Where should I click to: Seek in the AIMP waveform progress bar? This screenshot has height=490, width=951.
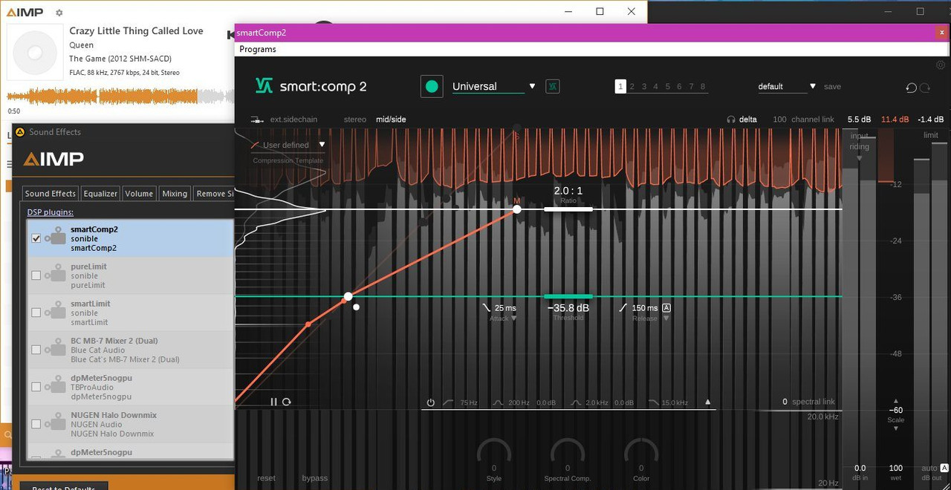pos(121,97)
